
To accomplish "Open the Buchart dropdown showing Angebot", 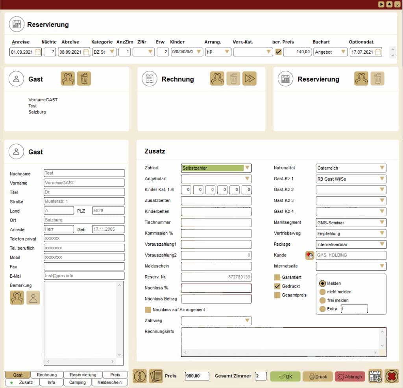I will click(343, 52).
